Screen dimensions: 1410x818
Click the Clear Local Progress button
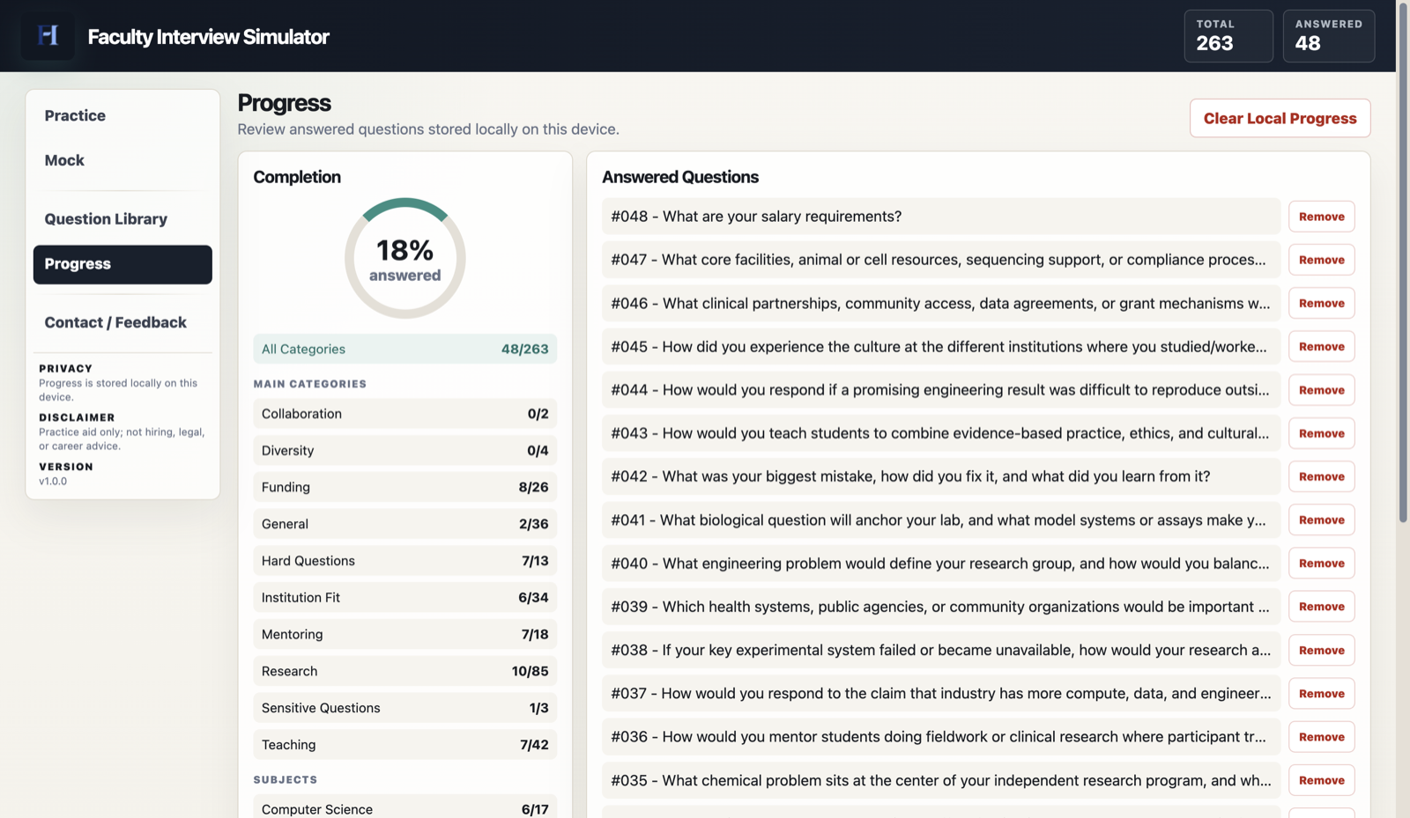[1280, 118]
